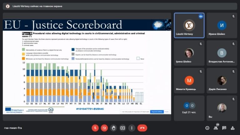Open meeting details info icon
Screen dimensions: 240x135
(x=207, y=128)
